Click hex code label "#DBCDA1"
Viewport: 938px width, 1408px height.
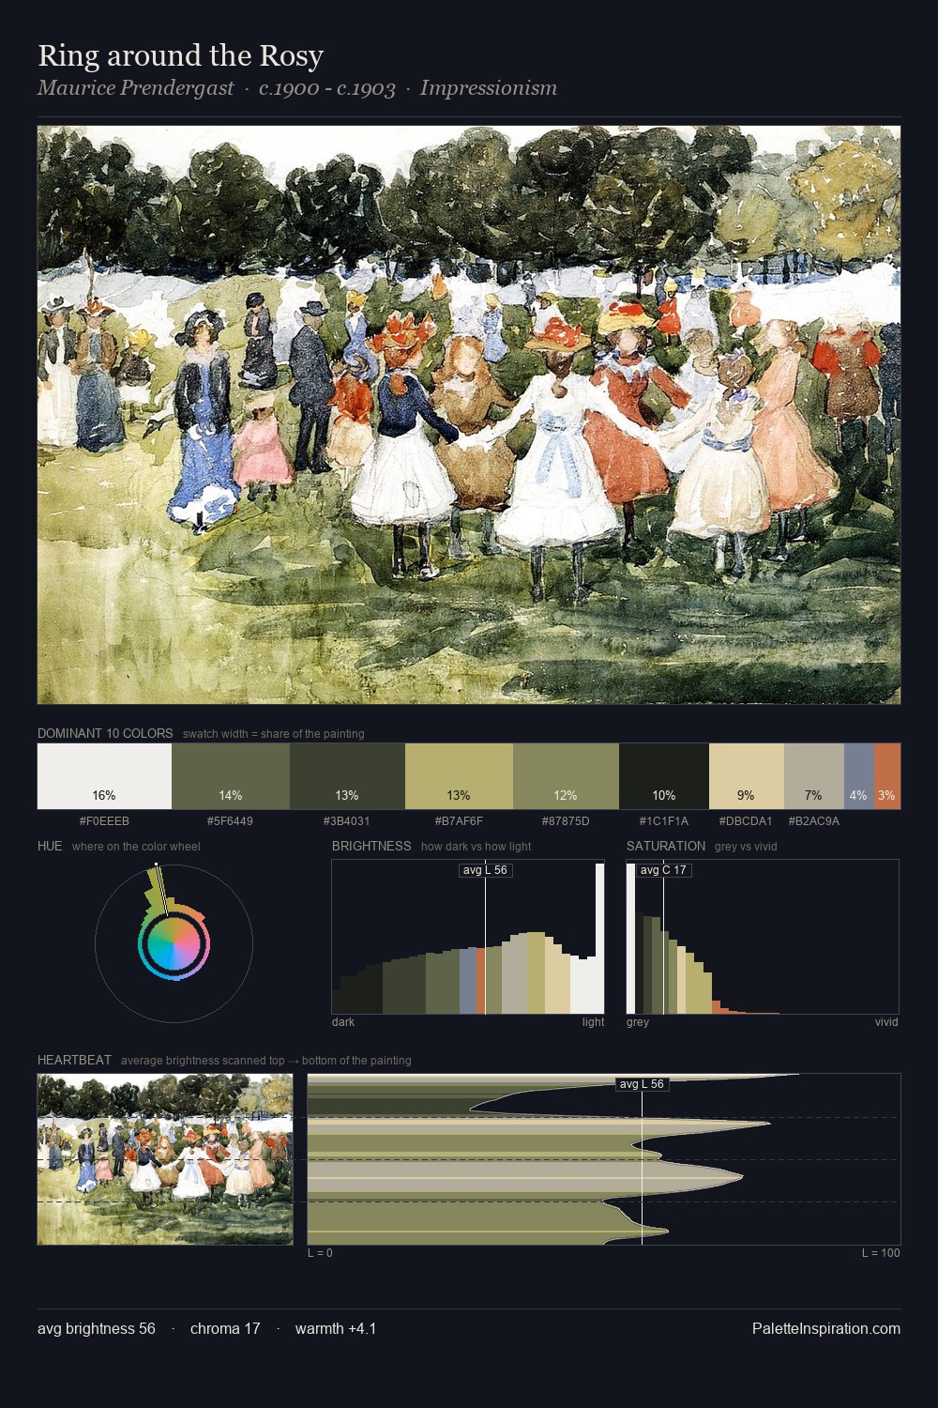coord(746,820)
